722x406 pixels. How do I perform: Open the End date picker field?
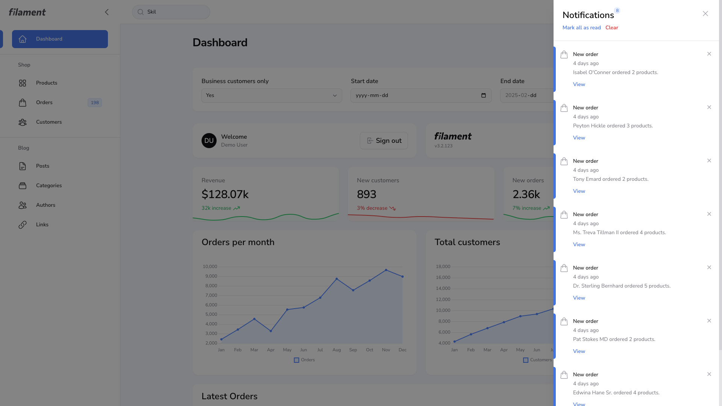(x=526, y=95)
